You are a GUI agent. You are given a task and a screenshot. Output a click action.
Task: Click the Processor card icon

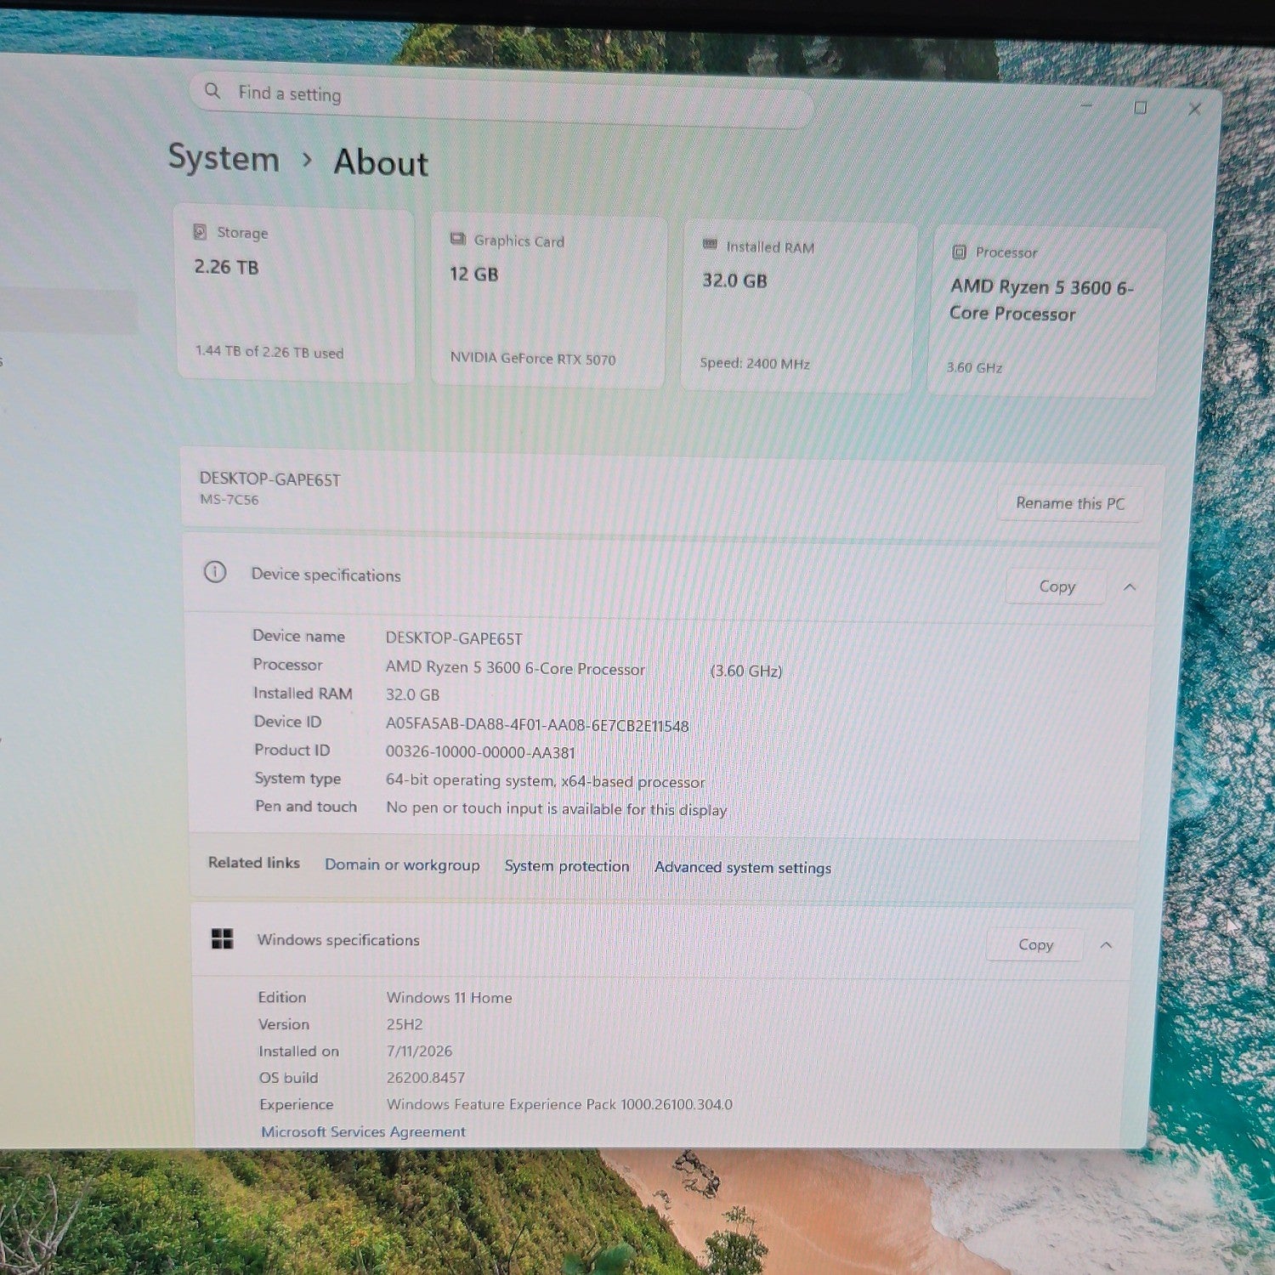(959, 252)
